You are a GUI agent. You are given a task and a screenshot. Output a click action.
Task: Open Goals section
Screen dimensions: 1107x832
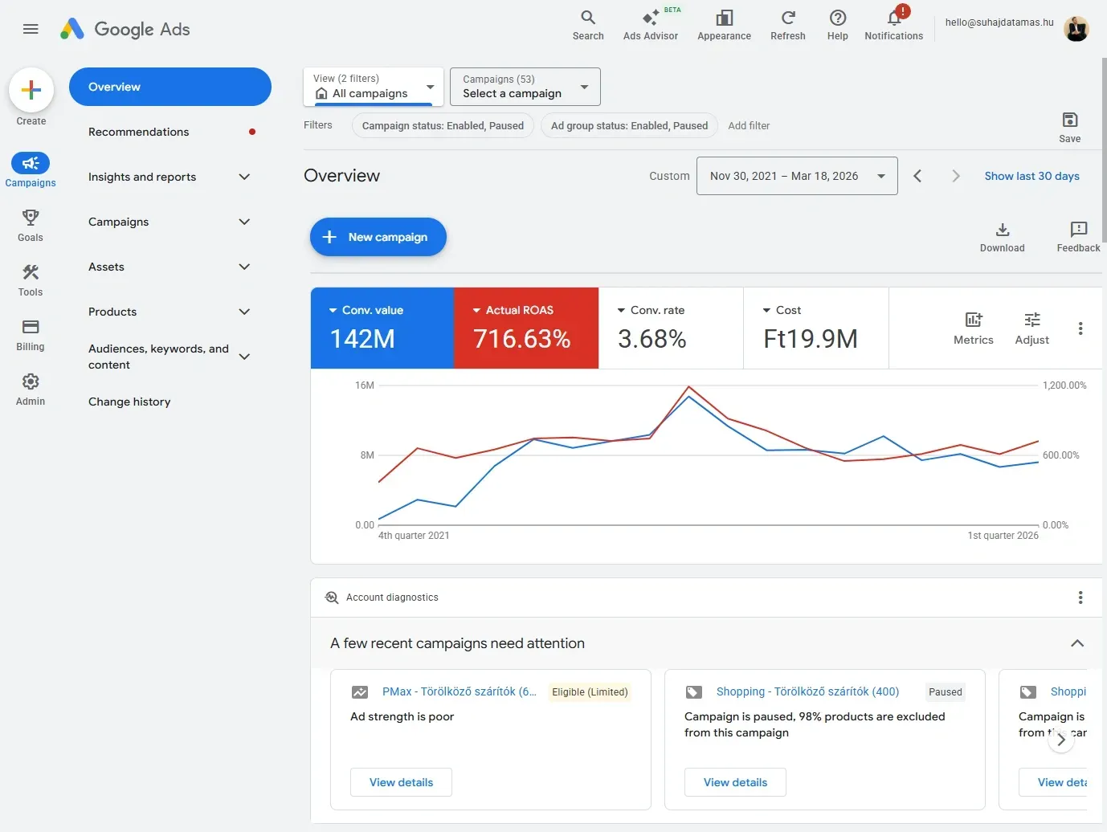[x=31, y=225]
